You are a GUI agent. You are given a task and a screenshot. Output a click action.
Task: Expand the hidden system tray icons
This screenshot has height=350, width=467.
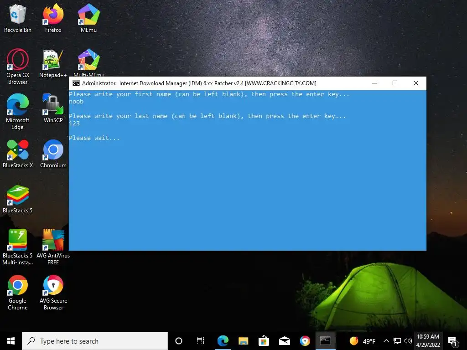click(386, 341)
